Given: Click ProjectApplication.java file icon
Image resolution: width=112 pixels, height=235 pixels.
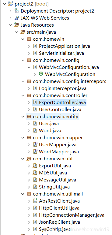Looking at the screenshot, I should pos(35,46).
